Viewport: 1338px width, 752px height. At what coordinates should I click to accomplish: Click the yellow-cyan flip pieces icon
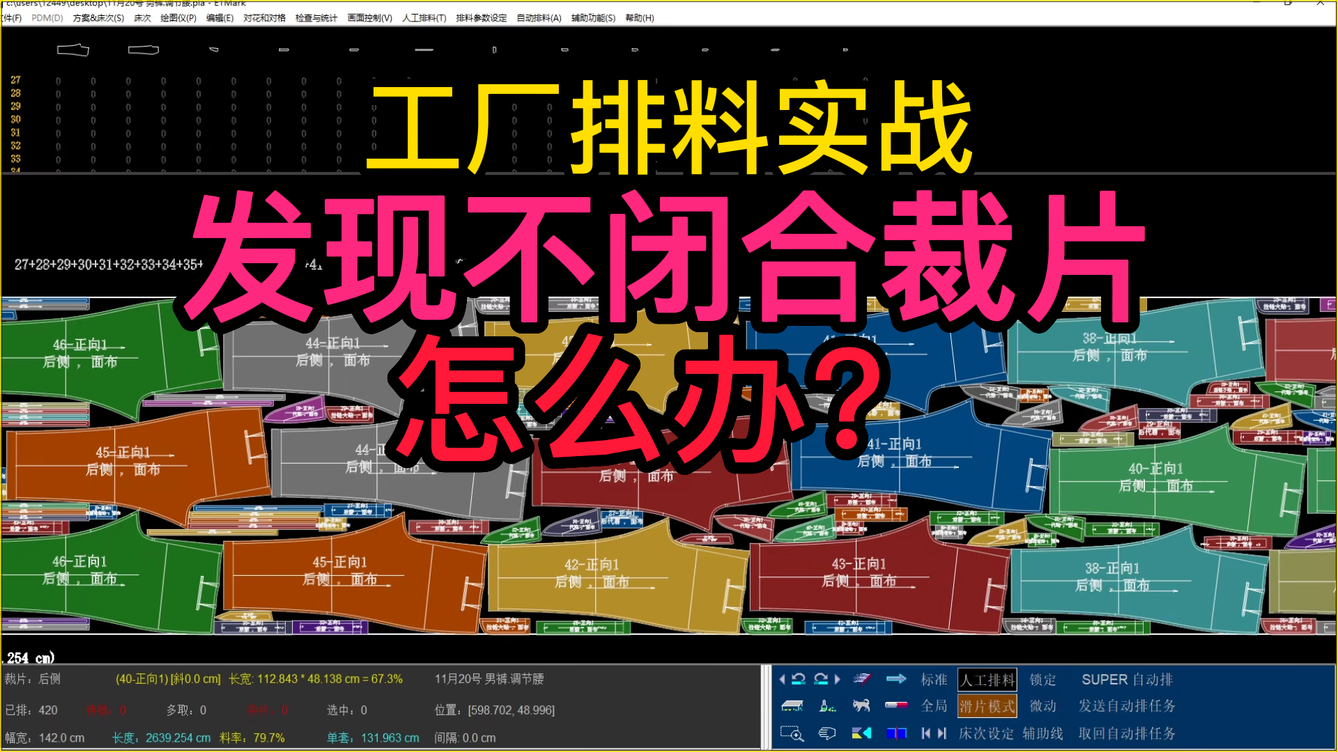[x=861, y=733]
